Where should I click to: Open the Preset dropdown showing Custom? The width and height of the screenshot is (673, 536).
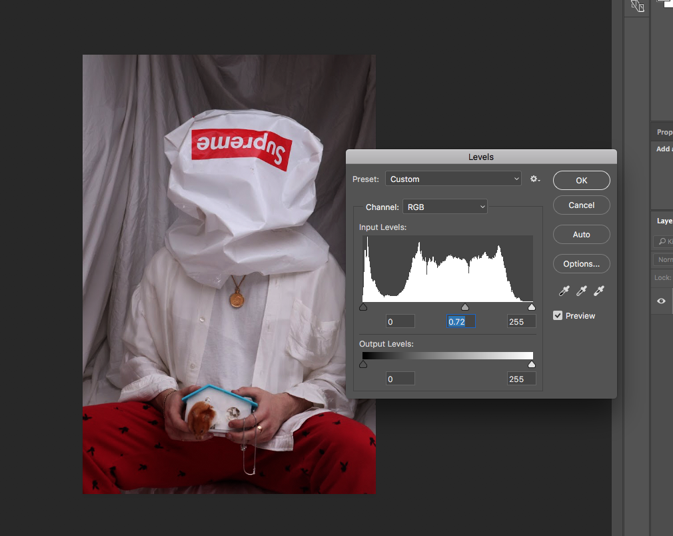(x=453, y=179)
